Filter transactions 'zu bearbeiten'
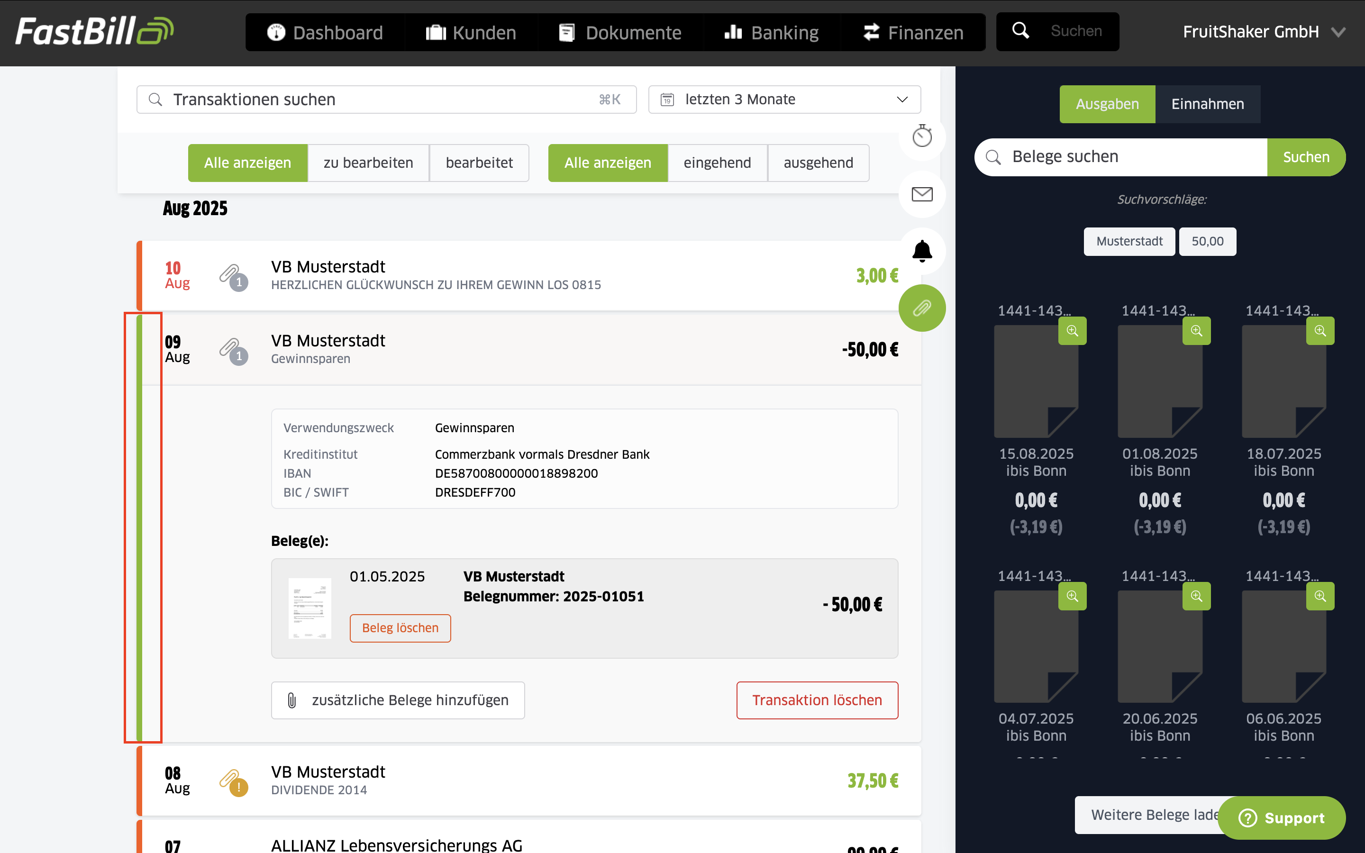The image size is (1365, 853). pos(368,163)
